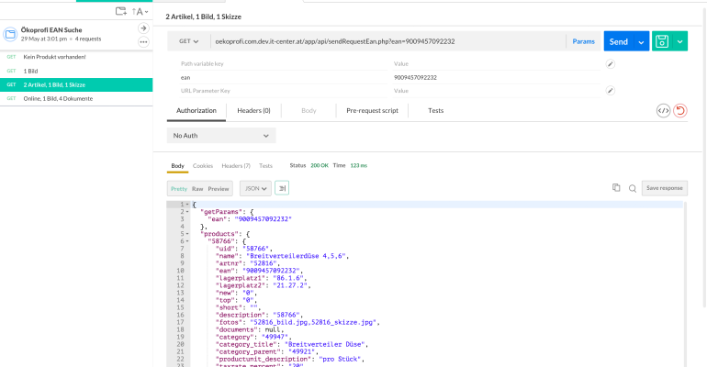This screenshot has height=367, width=707.
Task: Switch to the request Tests tab
Action: click(x=435, y=111)
